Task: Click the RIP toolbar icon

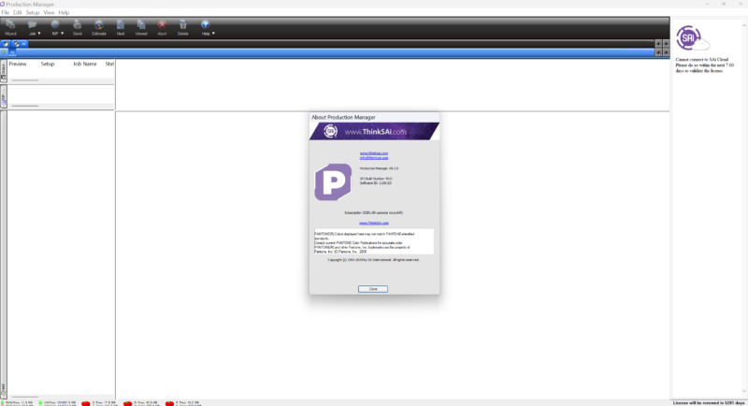Action: point(55,25)
